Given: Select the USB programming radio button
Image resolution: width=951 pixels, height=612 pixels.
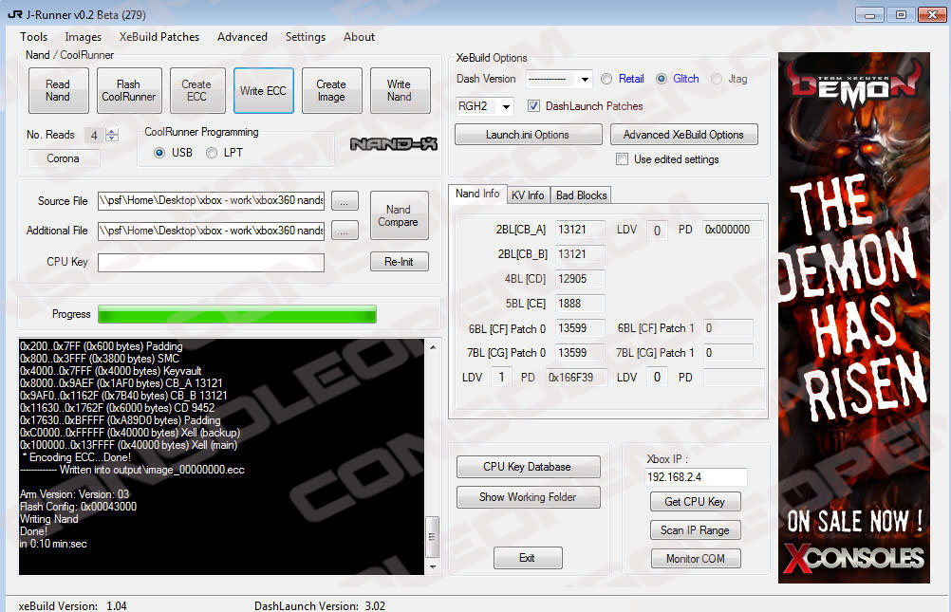Looking at the screenshot, I should tap(159, 153).
